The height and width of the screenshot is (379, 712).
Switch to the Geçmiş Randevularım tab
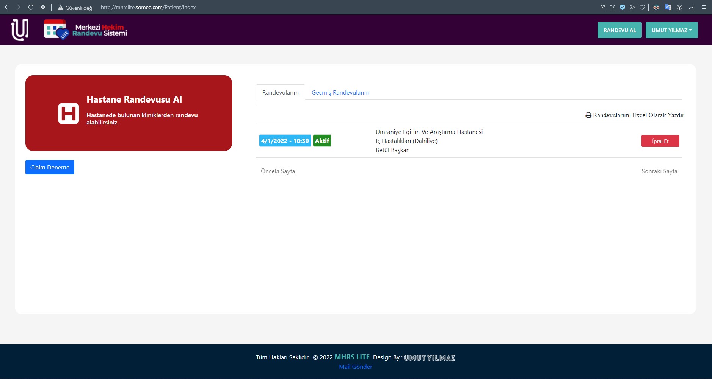(340, 93)
